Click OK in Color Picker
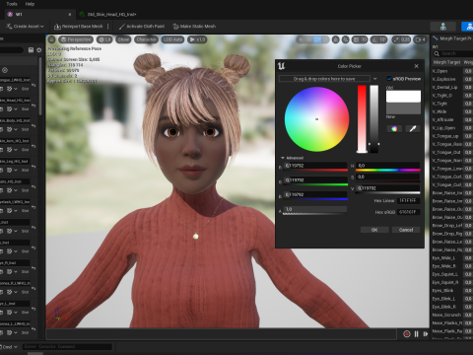 pyautogui.click(x=374, y=230)
